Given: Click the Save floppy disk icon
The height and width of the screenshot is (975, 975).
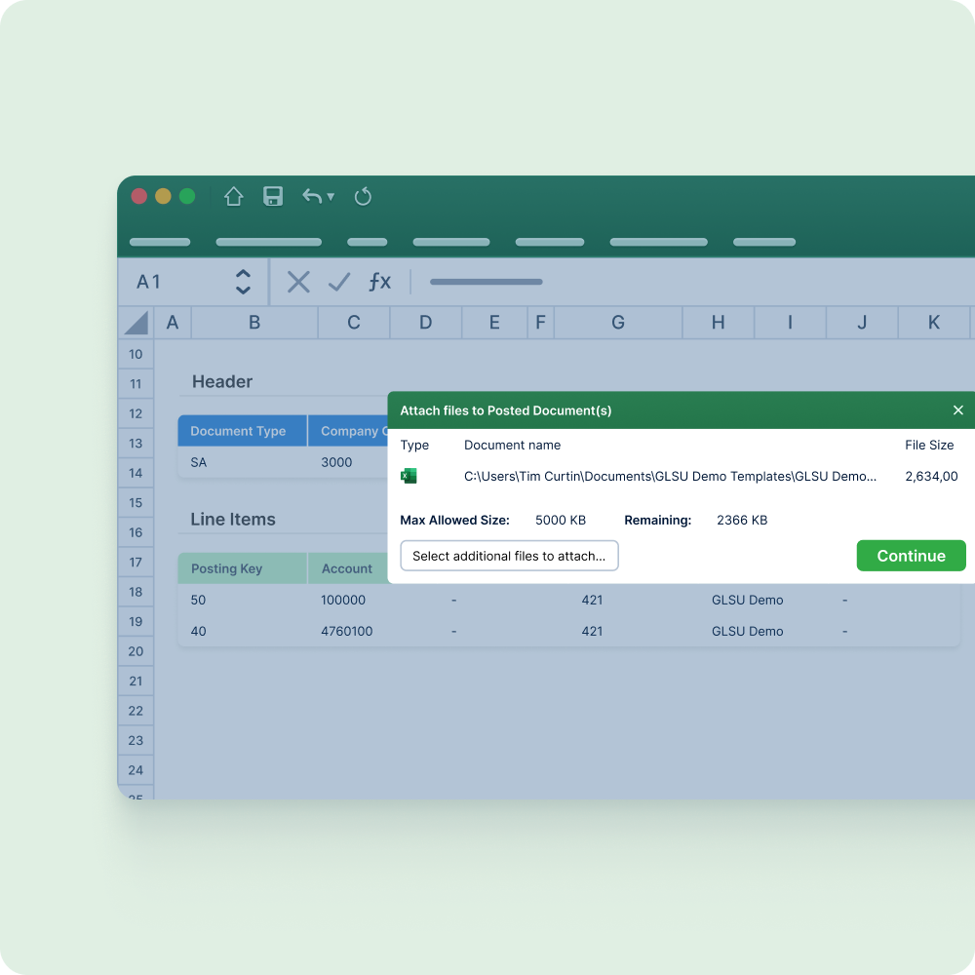Looking at the screenshot, I should 273,197.
